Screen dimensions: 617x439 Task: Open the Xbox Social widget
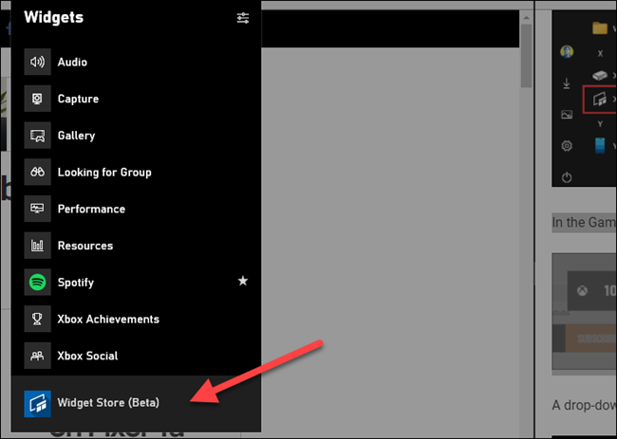tap(87, 357)
